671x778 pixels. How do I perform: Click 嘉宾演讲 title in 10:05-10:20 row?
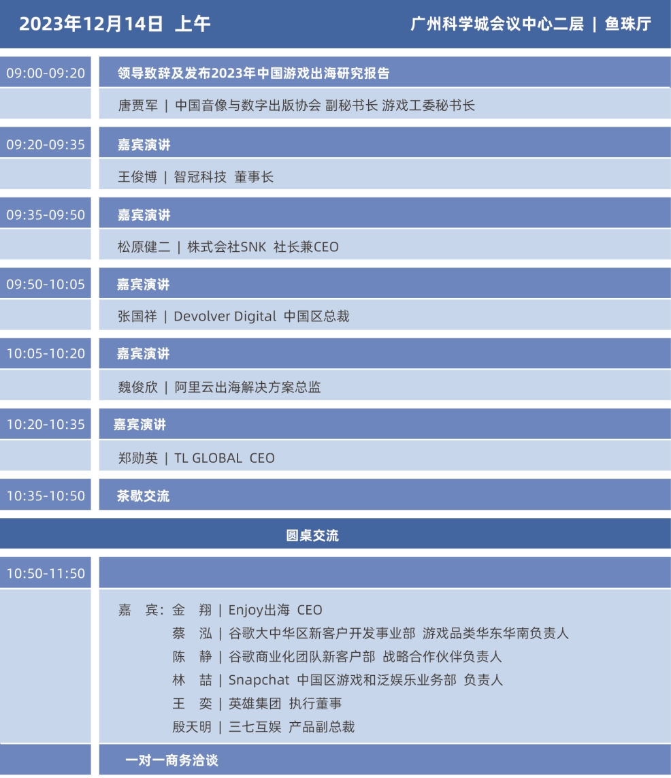[x=144, y=354]
